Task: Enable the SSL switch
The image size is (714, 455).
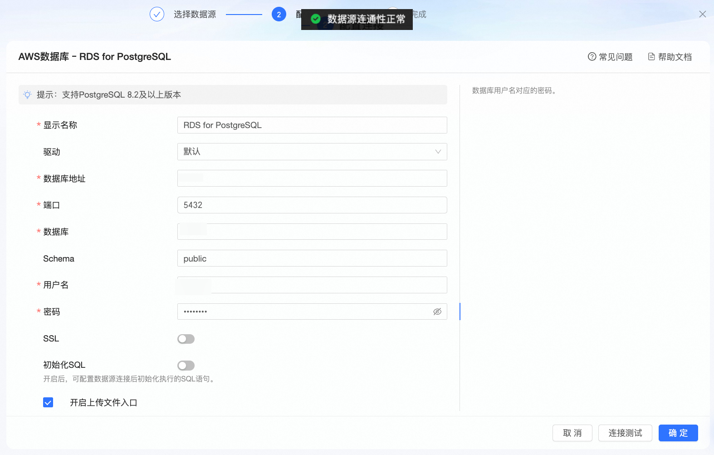Action: coord(186,339)
